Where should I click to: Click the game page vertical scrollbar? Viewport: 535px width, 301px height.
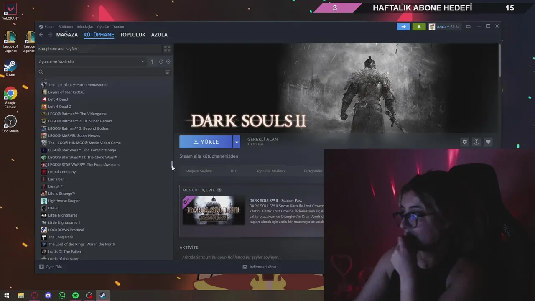[499, 61]
